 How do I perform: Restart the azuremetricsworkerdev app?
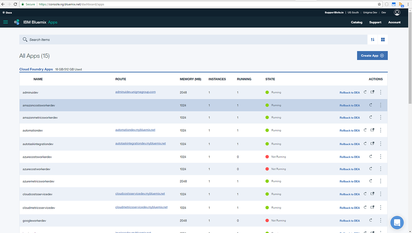(x=370, y=181)
